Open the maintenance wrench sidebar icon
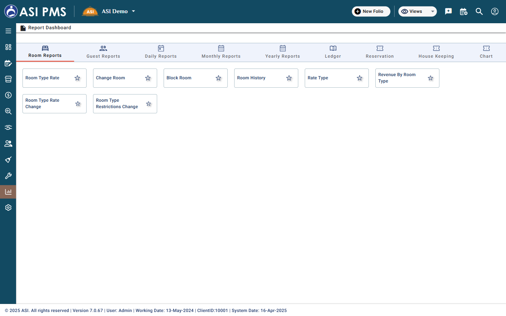Screen dimensions: 506x316 8,176
